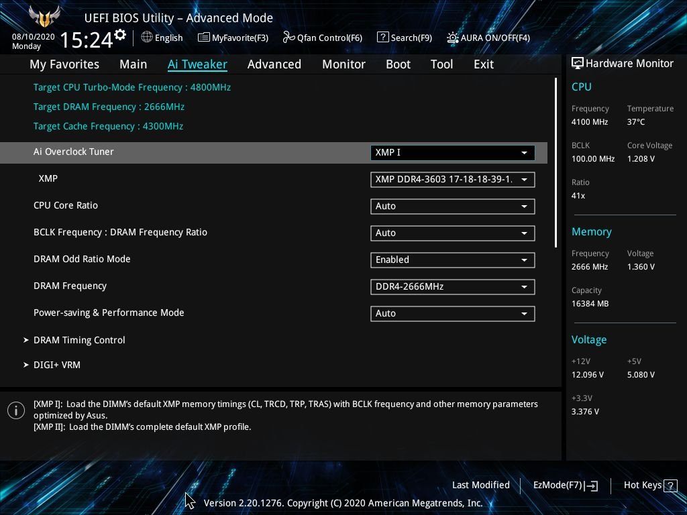Image resolution: width=687 pixels, height=515 pixels.
Task: Open the CPU Core Ratio dropdown
Action: (453, 207)
